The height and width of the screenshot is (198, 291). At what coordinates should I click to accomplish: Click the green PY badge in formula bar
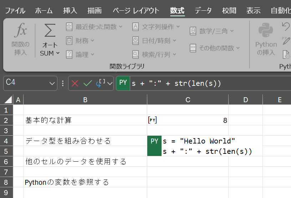click(x=123, y=83)
